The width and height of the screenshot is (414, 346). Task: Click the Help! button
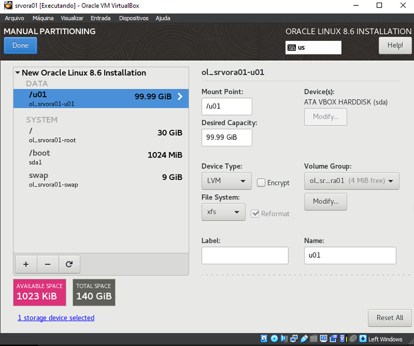[395, 45]
